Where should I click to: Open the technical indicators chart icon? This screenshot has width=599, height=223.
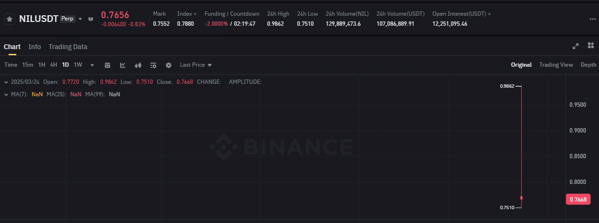[x=123, y=65]
